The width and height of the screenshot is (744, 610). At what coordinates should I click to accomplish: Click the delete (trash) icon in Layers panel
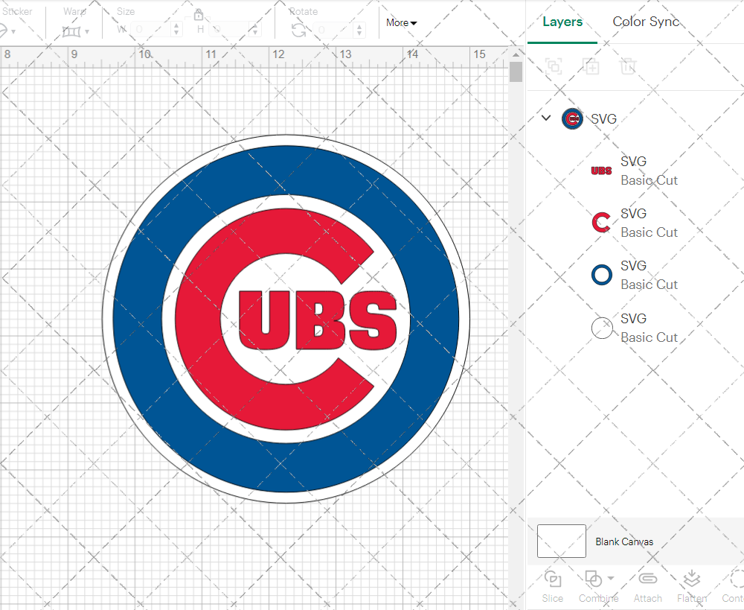point(629,66)
